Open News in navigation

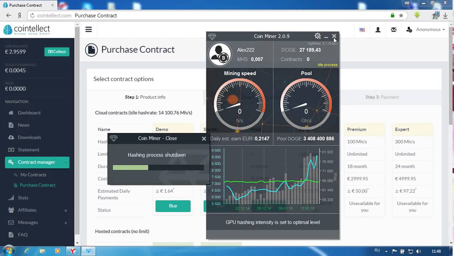coord(23,125)
